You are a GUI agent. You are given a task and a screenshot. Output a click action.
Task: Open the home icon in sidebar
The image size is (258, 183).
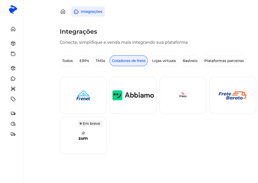[13, 29]
